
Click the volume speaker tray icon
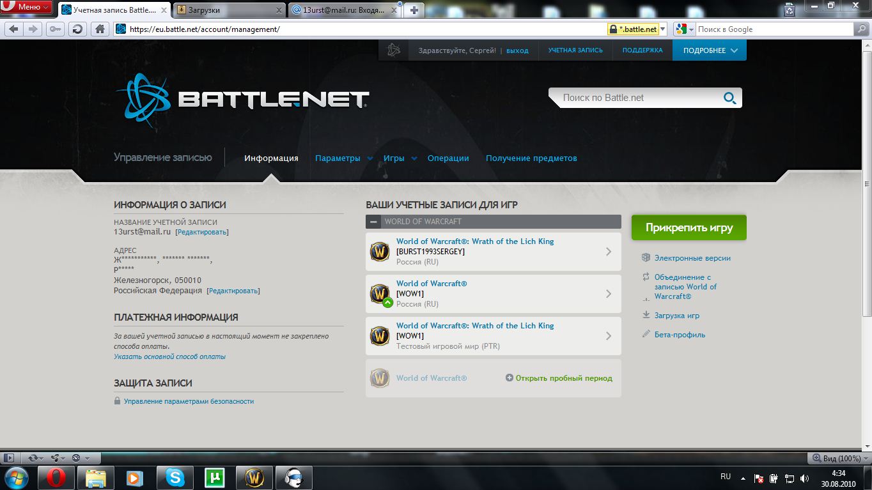click(x=805, y=478)
